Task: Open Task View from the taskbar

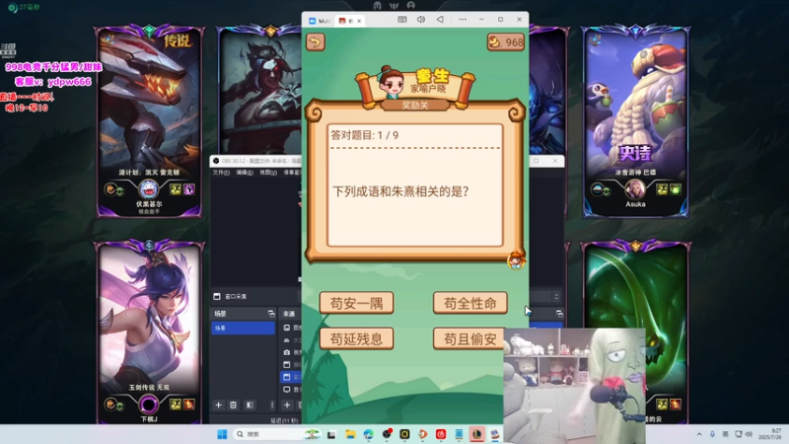Action: pyautogui.click(x=331, y=434)
